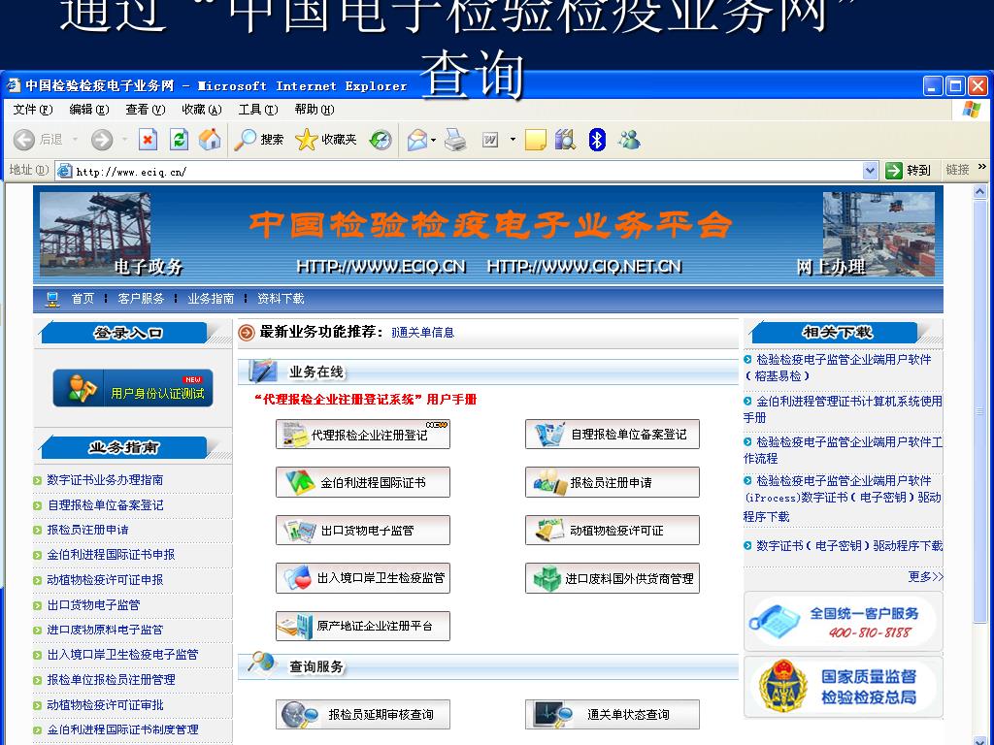Click the IE Back arrow button
Screen dimensions: 994x745
tap(24, 140)
